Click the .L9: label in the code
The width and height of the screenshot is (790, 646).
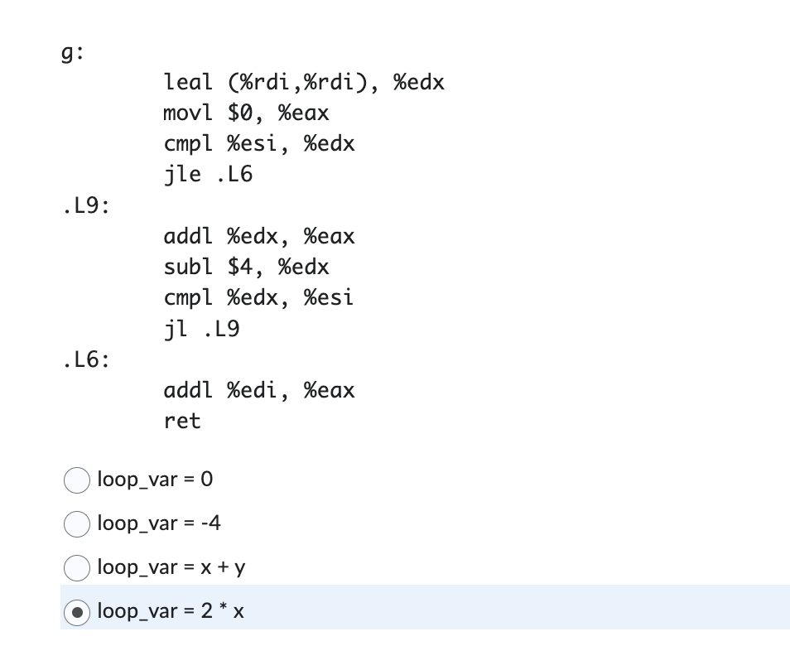(x=84, y=205)
